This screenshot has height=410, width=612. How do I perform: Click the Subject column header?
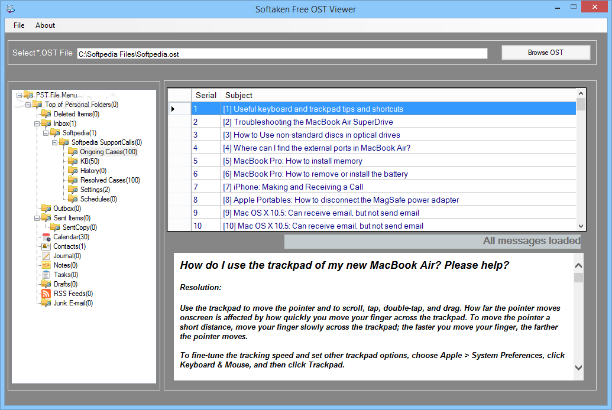(399, 95)
